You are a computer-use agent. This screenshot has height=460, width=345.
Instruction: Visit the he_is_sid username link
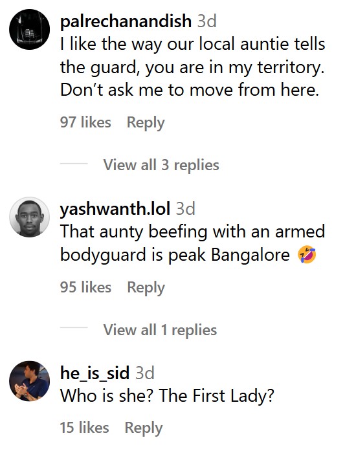click(x=95, y=373)
